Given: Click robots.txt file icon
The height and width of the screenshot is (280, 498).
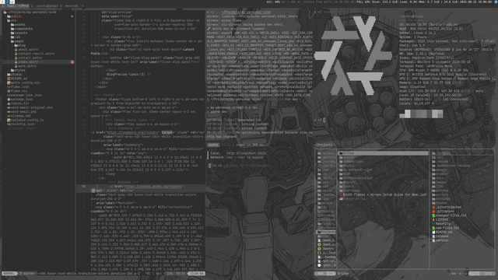Looking at the screenshot, I should (x=9, y=103).
